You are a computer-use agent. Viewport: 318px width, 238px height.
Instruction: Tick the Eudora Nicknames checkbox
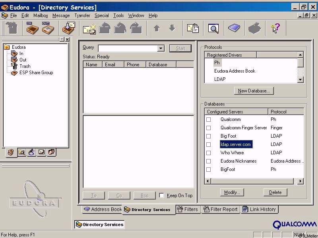pos(208,161)
